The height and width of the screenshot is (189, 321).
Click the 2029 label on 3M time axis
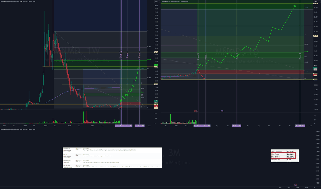point(307,188)
